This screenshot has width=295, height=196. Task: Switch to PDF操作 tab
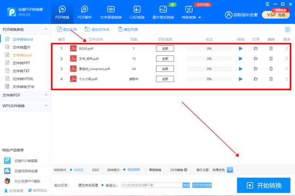pyautogui.click(x=84, y=12)
